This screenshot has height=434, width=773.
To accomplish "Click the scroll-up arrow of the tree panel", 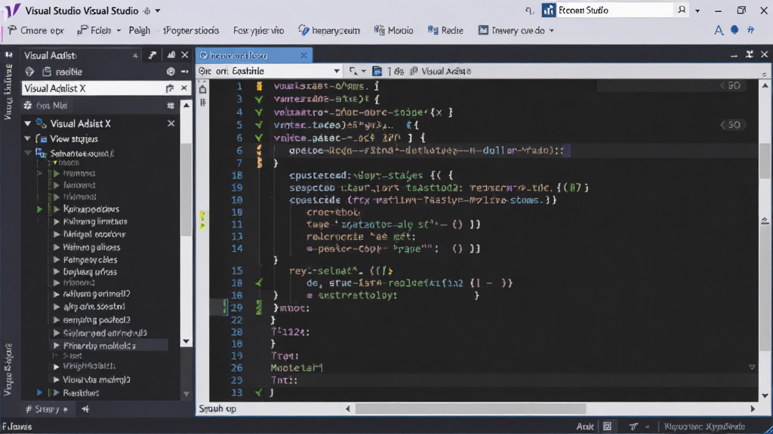I will point(186,105).
